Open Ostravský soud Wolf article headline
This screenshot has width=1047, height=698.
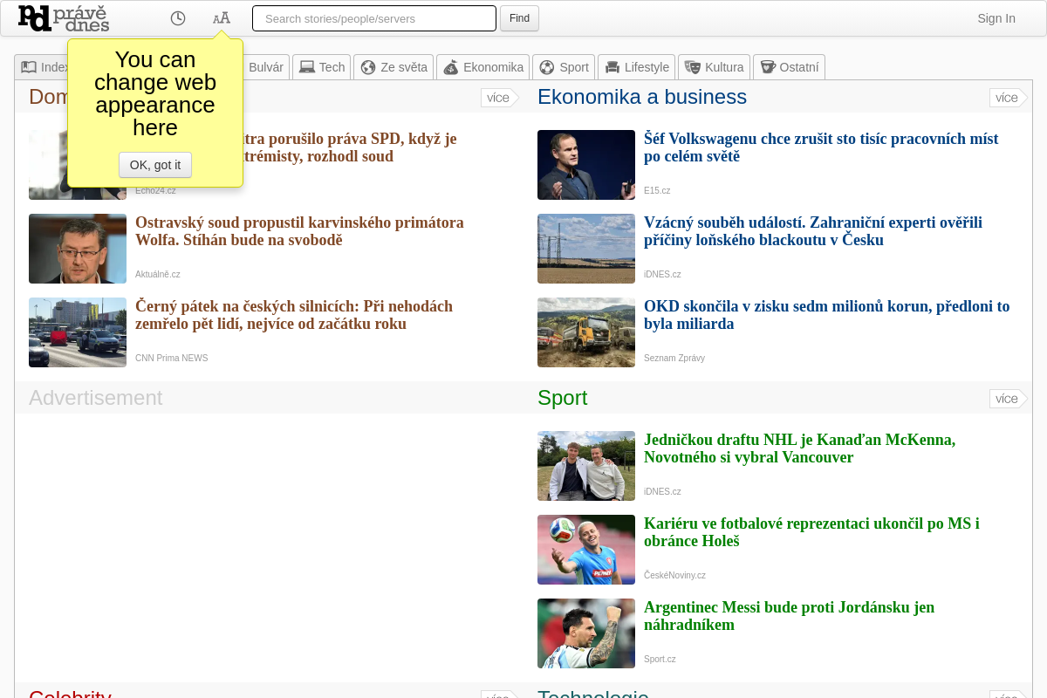point(299,231)
